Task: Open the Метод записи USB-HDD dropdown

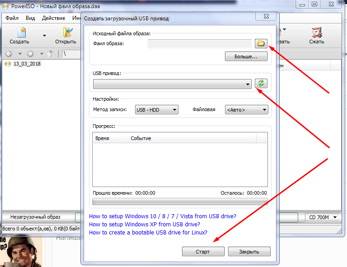Action: pos(157,110)
